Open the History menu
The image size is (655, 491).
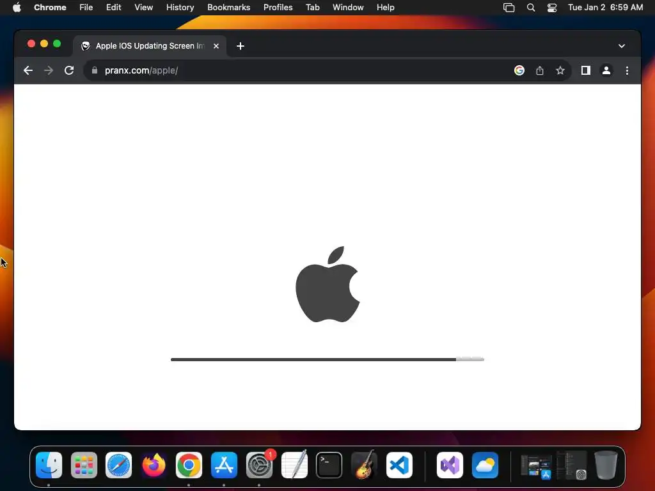tap(180, 7)
